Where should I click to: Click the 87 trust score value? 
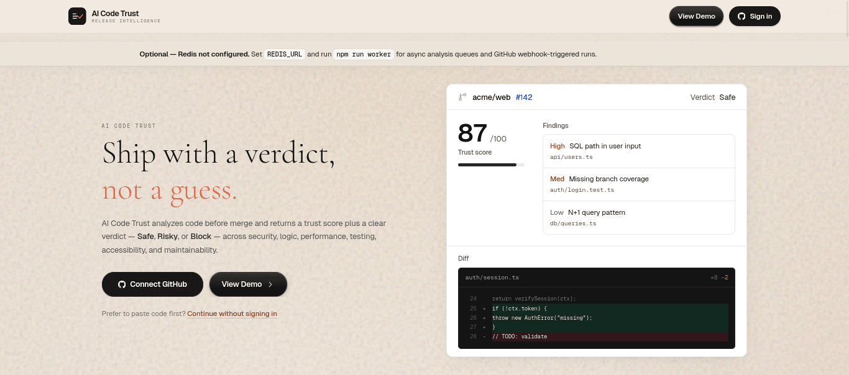point(472,133)
